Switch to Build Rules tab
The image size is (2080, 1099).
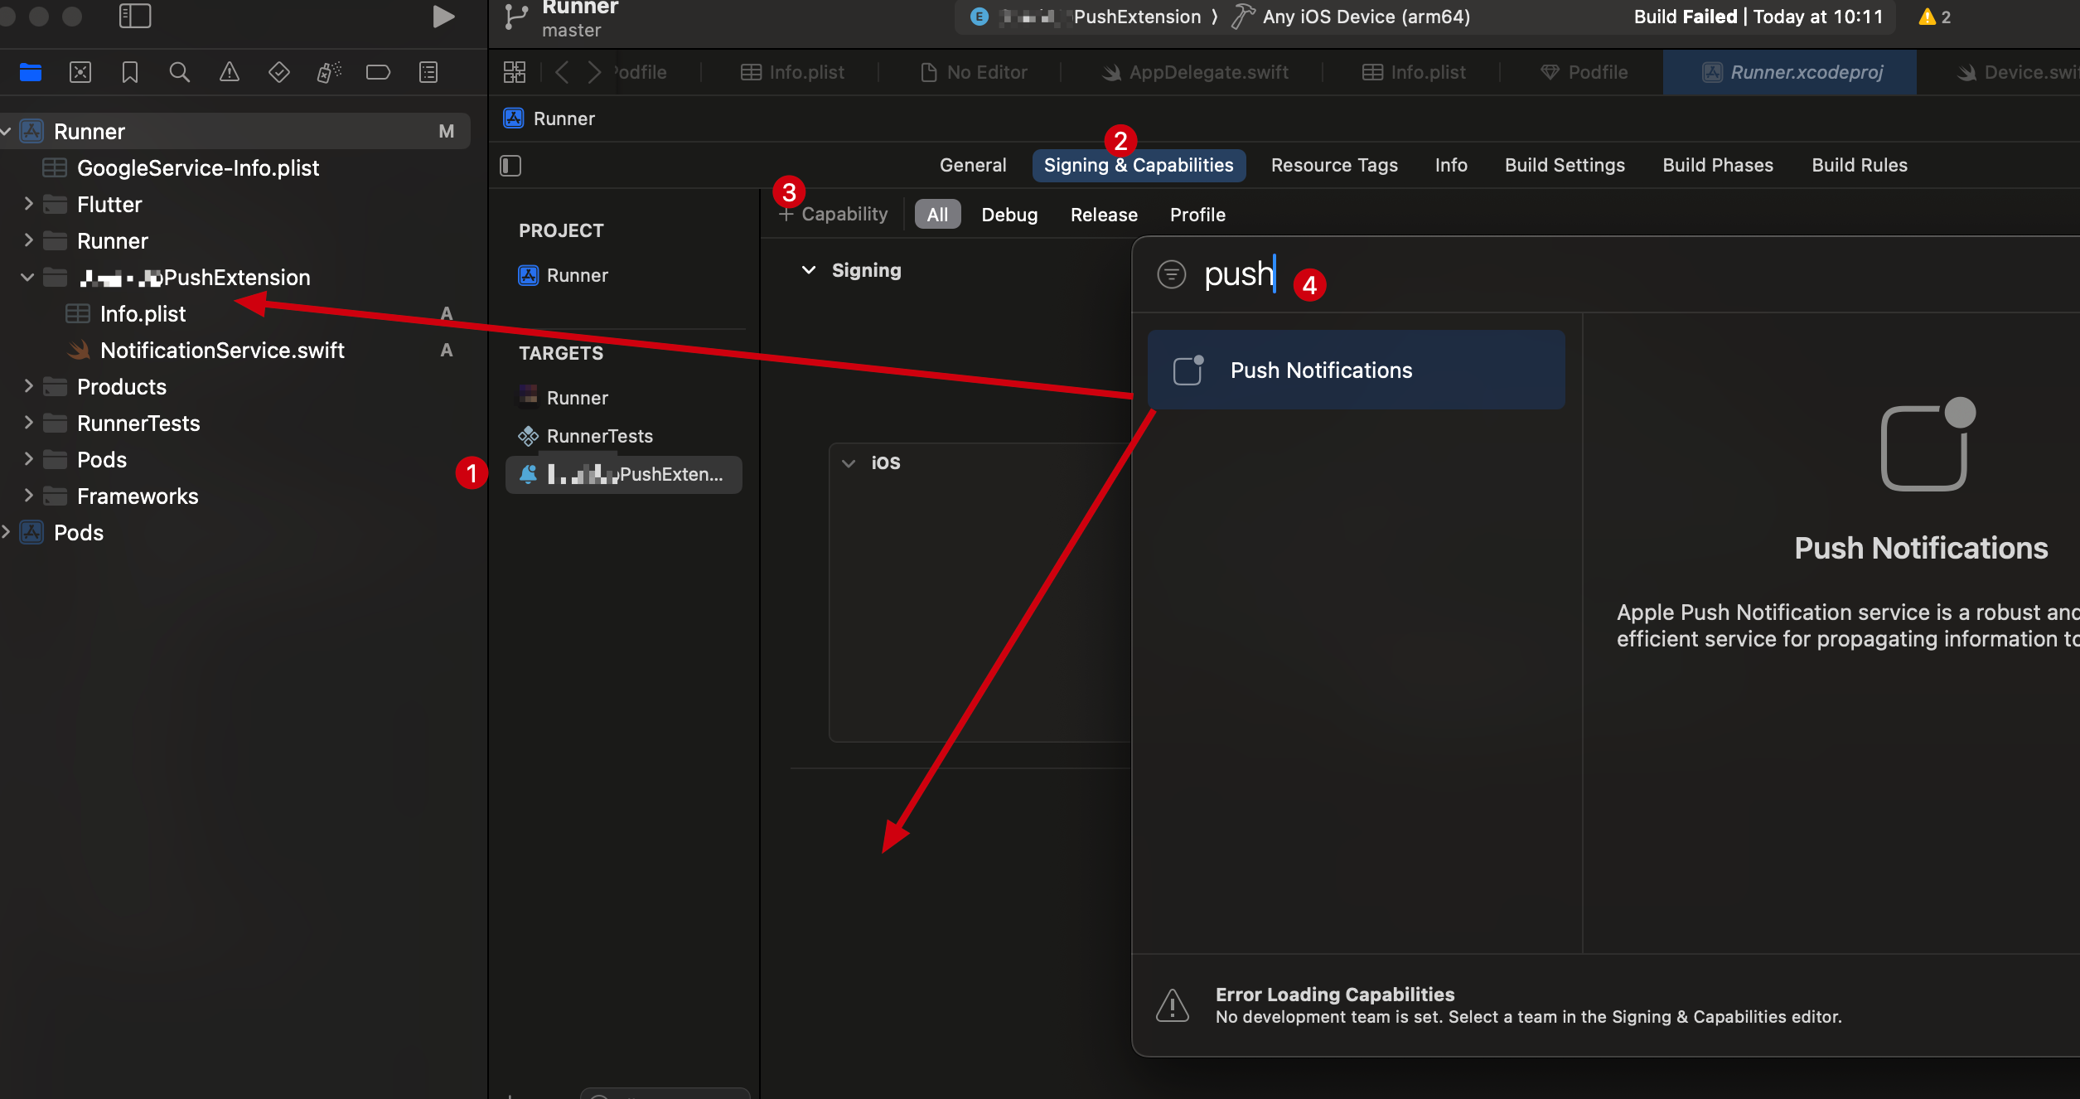tap(1860, 165)
